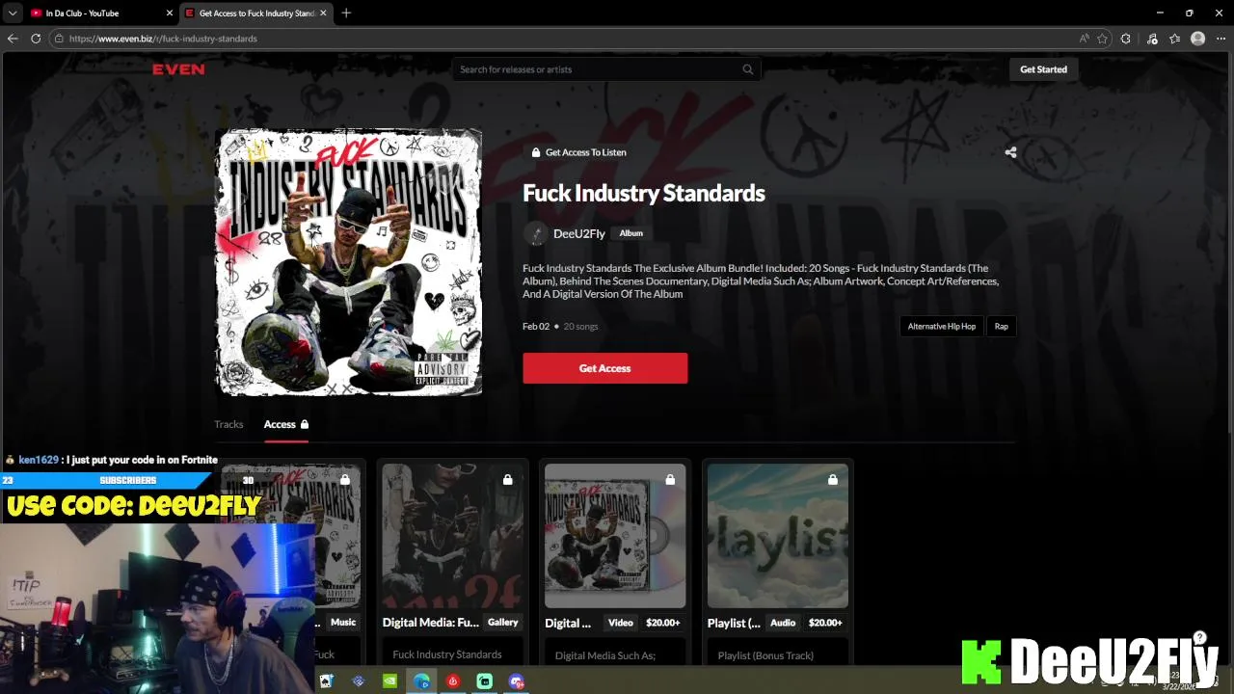This screenshot has height=694, width=1234.
Task: Activate the Read Aloud icon in address bar
Action: [1085, 39]
